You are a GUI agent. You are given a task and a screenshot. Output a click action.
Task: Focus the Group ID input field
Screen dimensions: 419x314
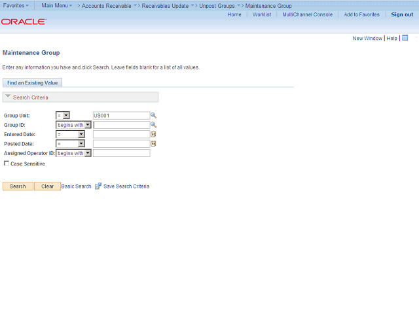tap(121, 125)
